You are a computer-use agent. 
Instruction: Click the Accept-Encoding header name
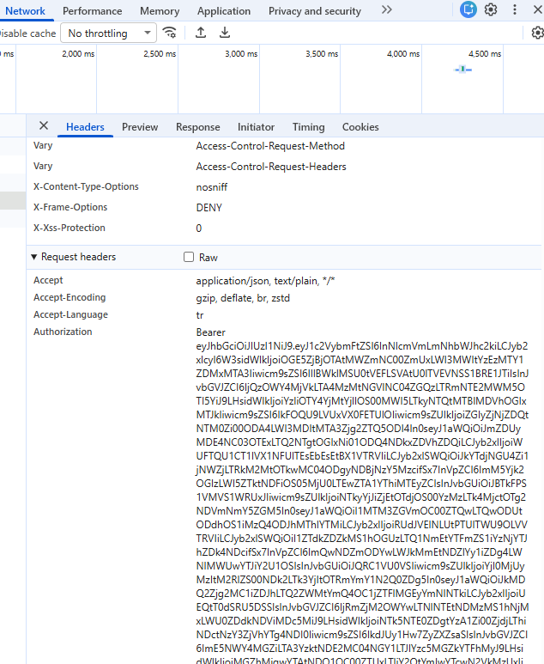point(70,297)
